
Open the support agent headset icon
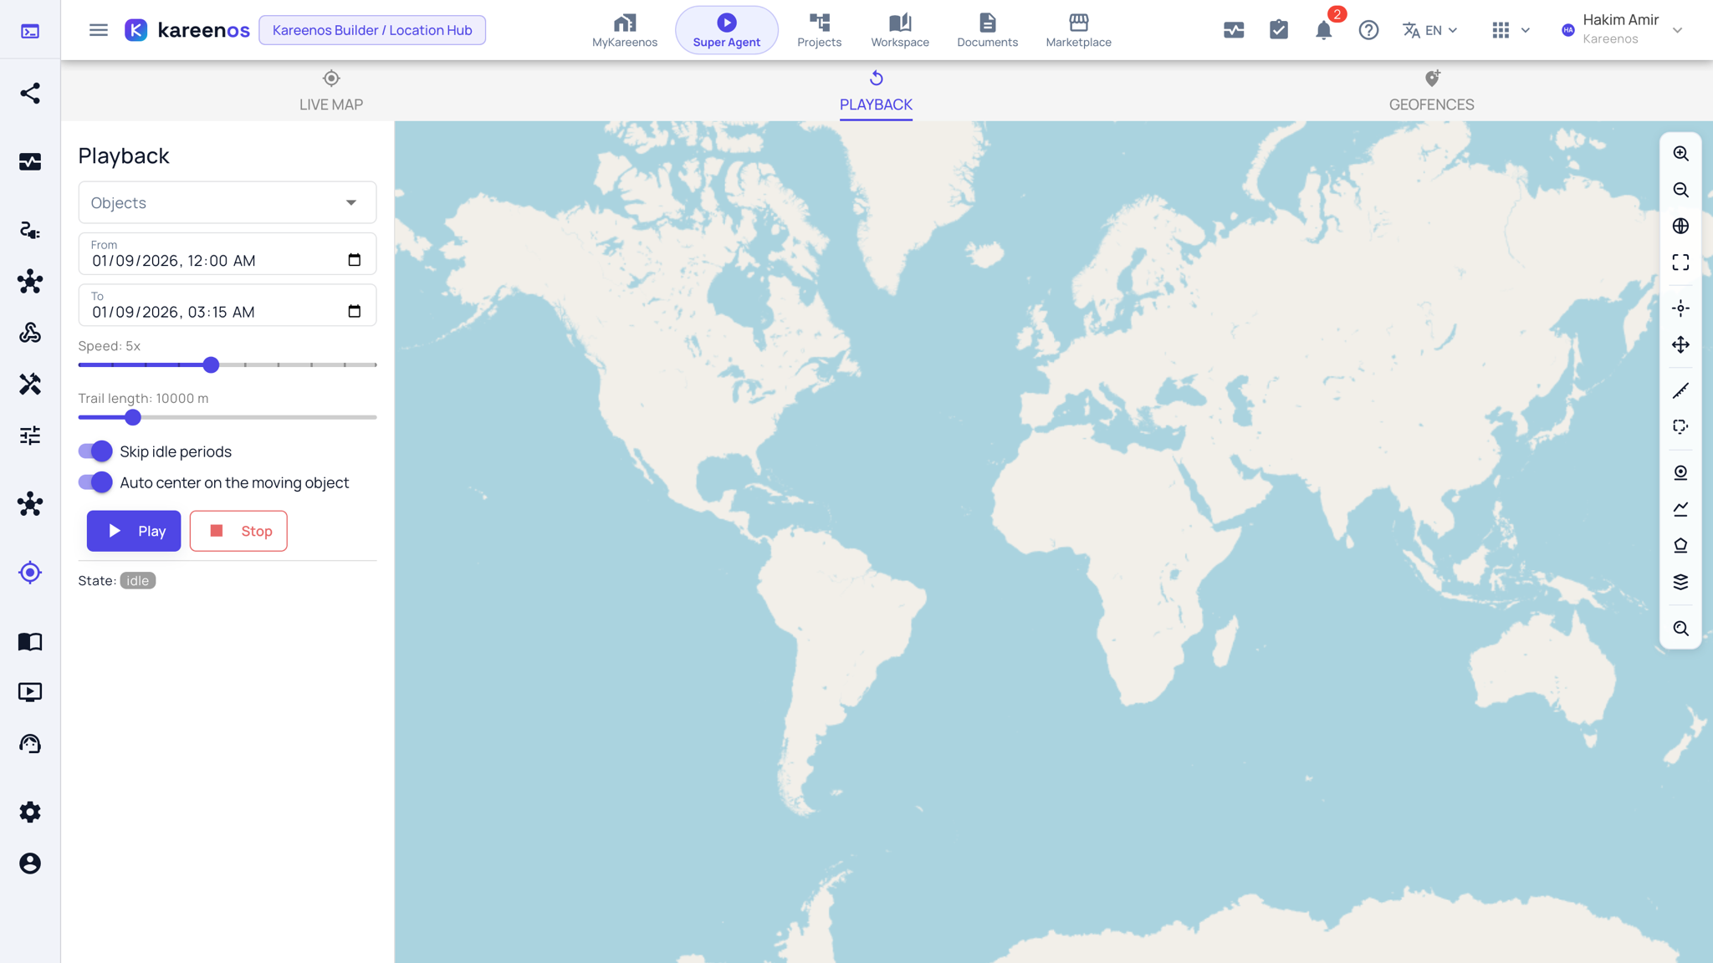30,744
